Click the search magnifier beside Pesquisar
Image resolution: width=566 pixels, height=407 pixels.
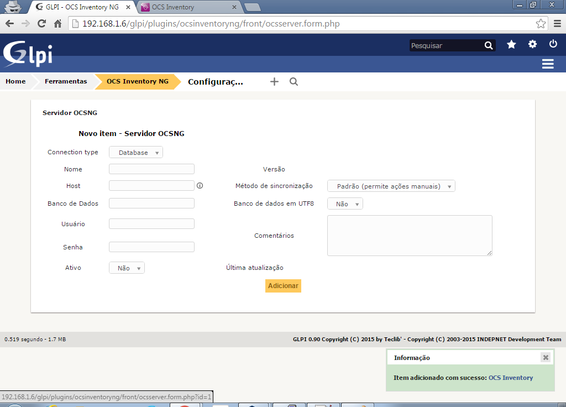click(x=489, y=45)
